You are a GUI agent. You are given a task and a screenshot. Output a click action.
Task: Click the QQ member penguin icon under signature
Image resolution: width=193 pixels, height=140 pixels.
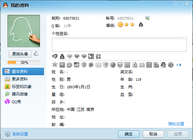click(x=62, y=56)
